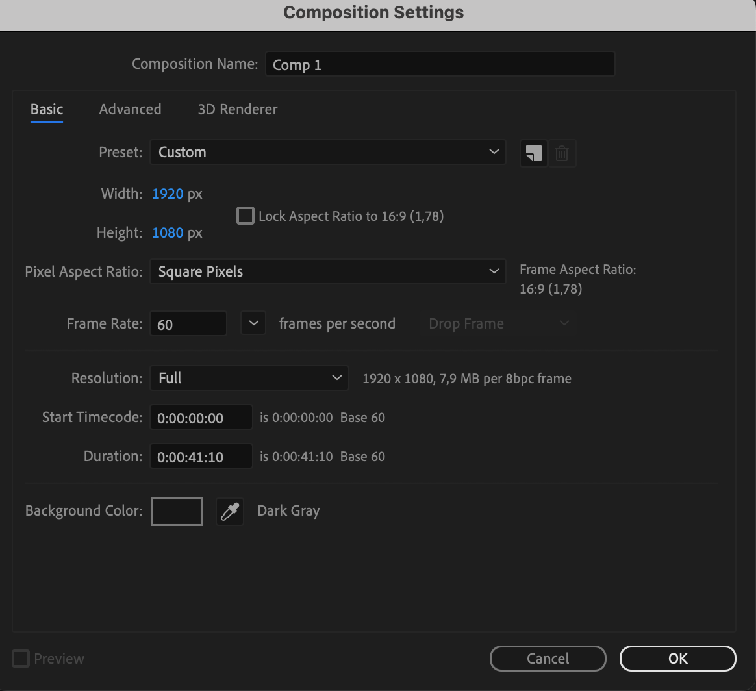Open the 3D Renderer tab
Screen dimensions: 756x691
pyautogui.click(x=237, y=109)
